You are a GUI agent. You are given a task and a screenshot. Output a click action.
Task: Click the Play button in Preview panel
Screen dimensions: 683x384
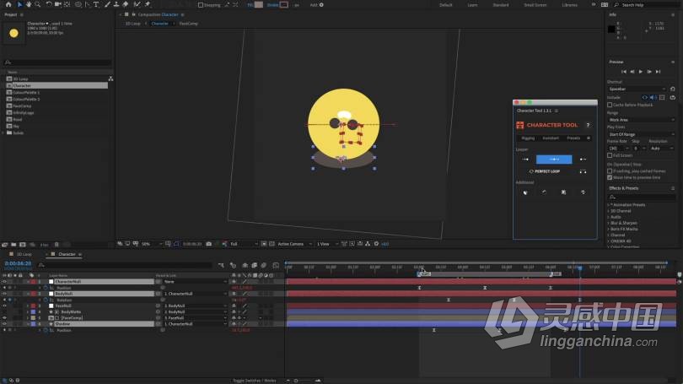(641, 71)
